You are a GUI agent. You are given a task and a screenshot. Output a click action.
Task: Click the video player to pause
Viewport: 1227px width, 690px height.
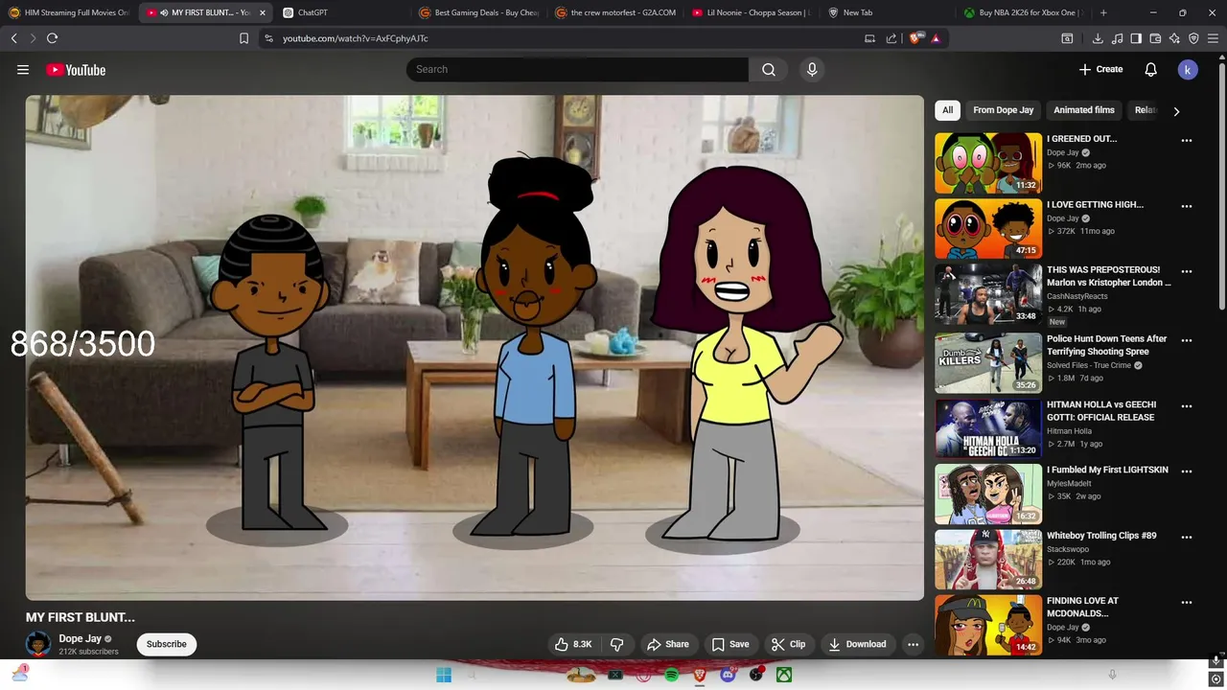point(475,347)
